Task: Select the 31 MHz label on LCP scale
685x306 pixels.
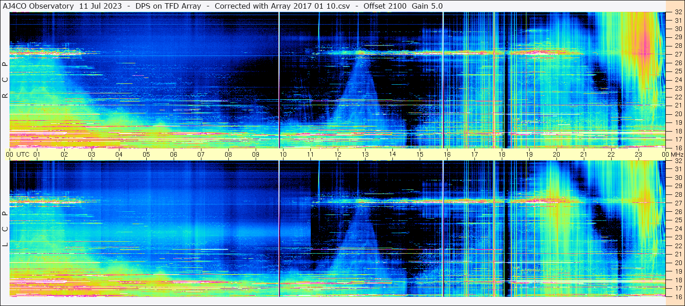Action: [678, 169]
